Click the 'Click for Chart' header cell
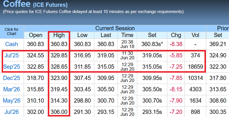The image size is (229, 117). tap(12, 32)
